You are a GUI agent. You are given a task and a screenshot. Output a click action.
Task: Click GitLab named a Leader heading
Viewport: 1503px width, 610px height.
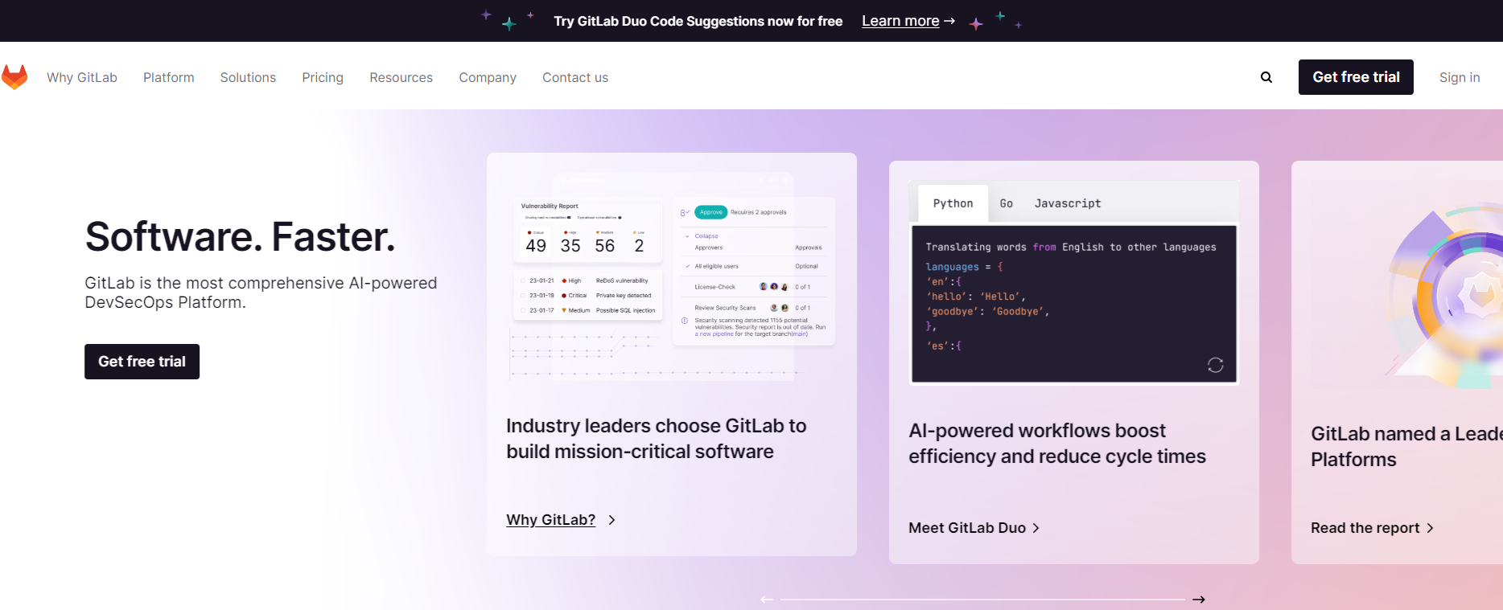click(1406, 447)
